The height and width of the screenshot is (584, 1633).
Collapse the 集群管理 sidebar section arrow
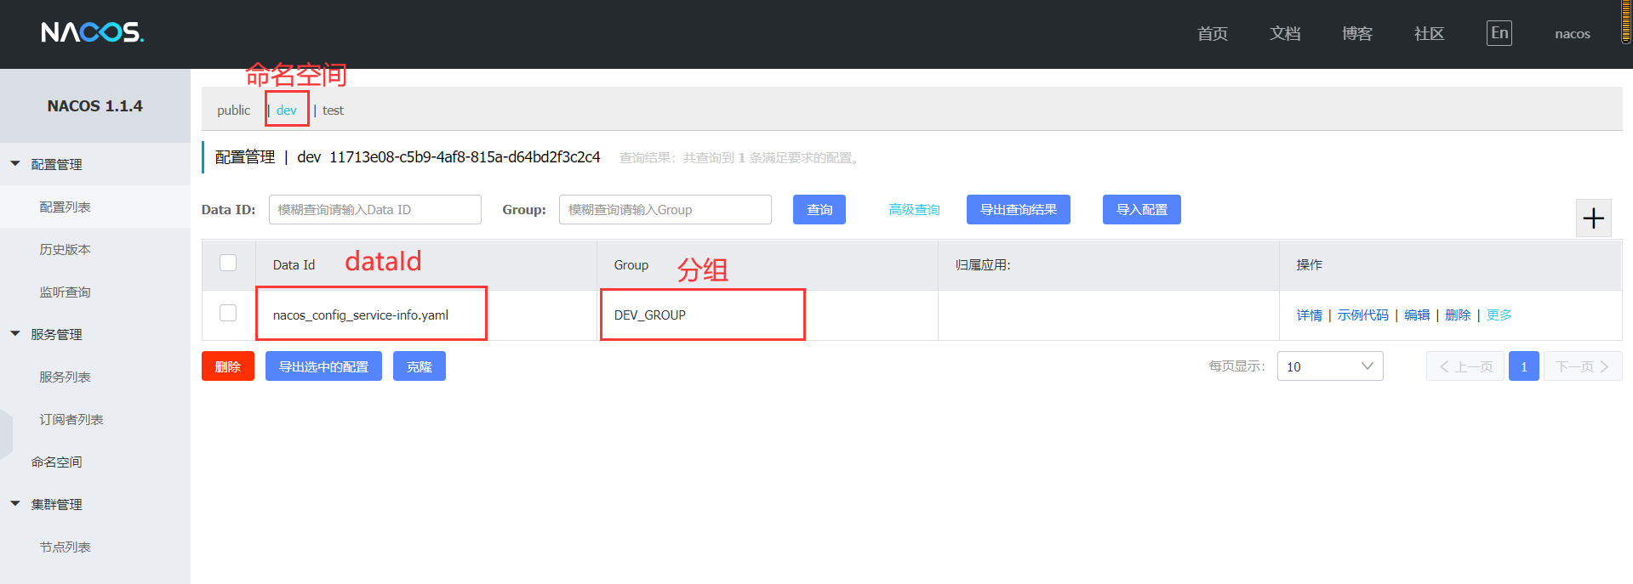[15, 503]
